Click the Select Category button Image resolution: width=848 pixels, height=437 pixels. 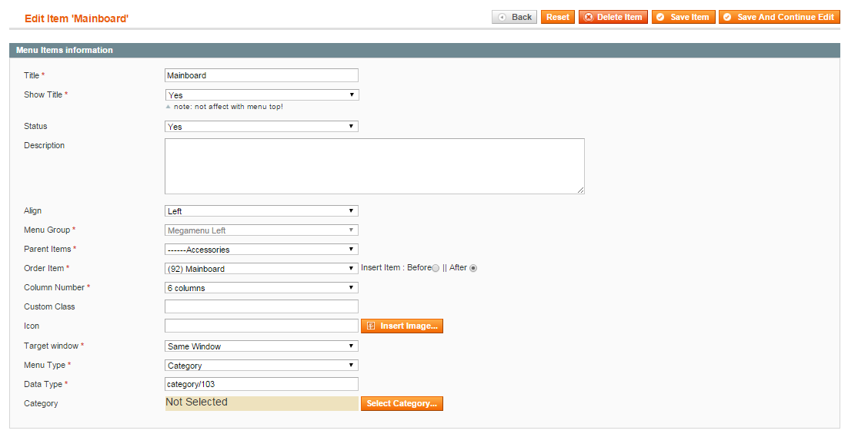(402, 403)
